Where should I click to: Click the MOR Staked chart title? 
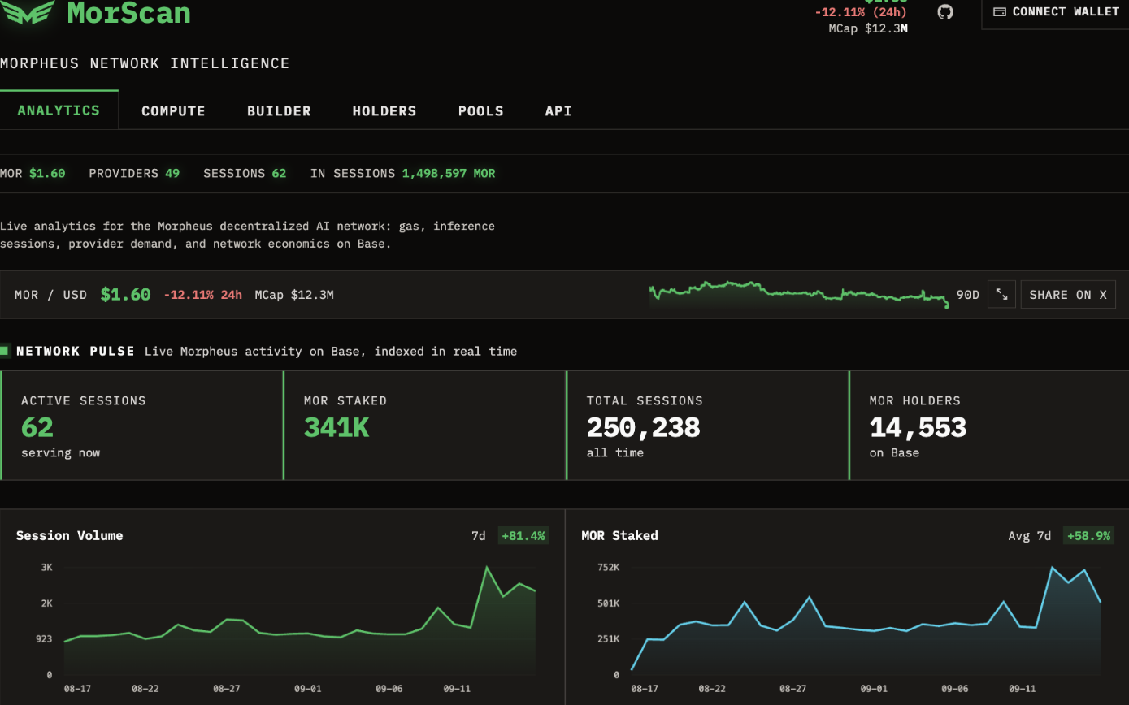(619, 535)
